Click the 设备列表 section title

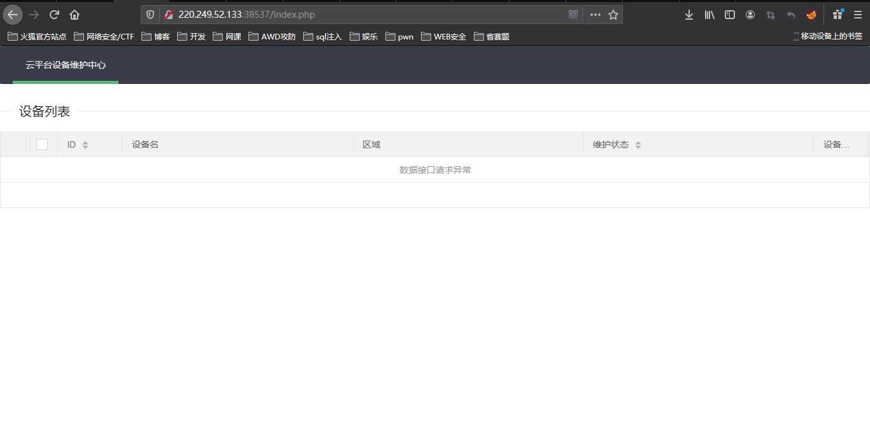pyautogui.click(x=45, y=111)
